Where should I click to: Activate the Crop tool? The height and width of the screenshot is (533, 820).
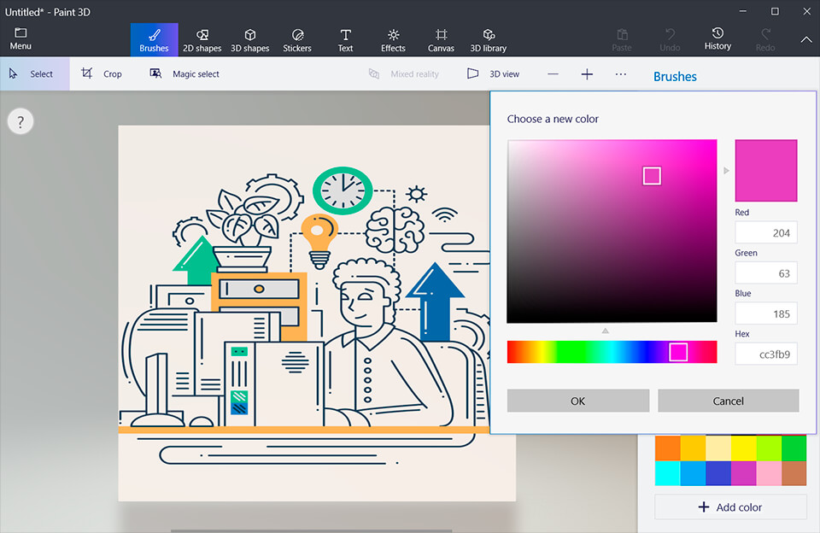(100, 73)
